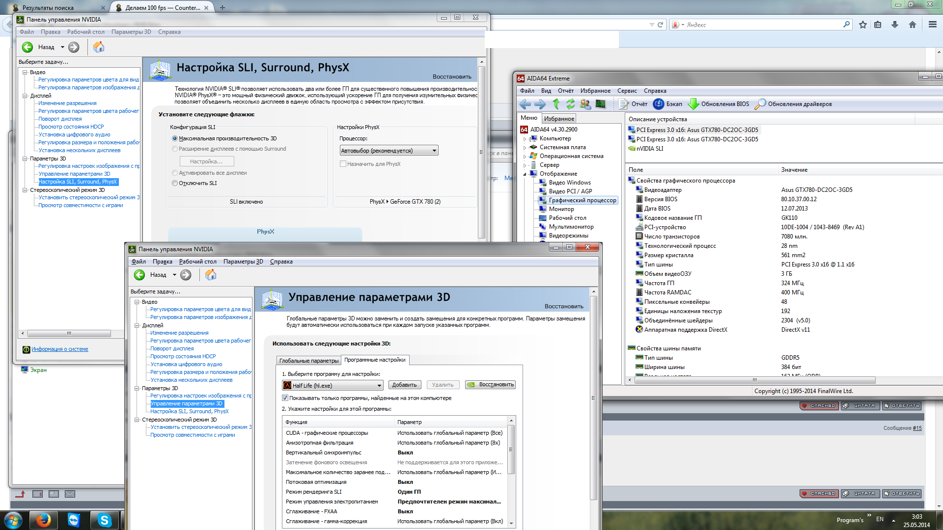Select the Видео PCI / AGP item in the AIDA64 tree
Screen dimensions: 943x530
(570, 191)
